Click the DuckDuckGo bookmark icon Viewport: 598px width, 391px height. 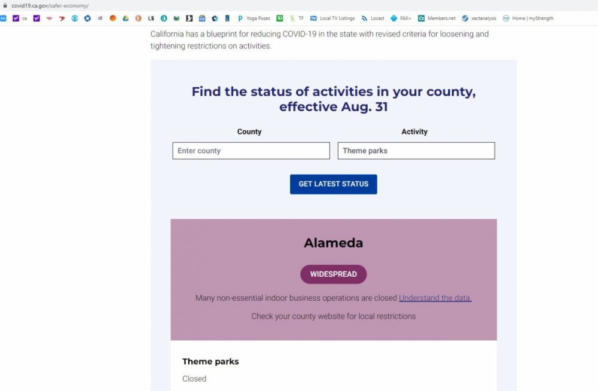(138, 19)
